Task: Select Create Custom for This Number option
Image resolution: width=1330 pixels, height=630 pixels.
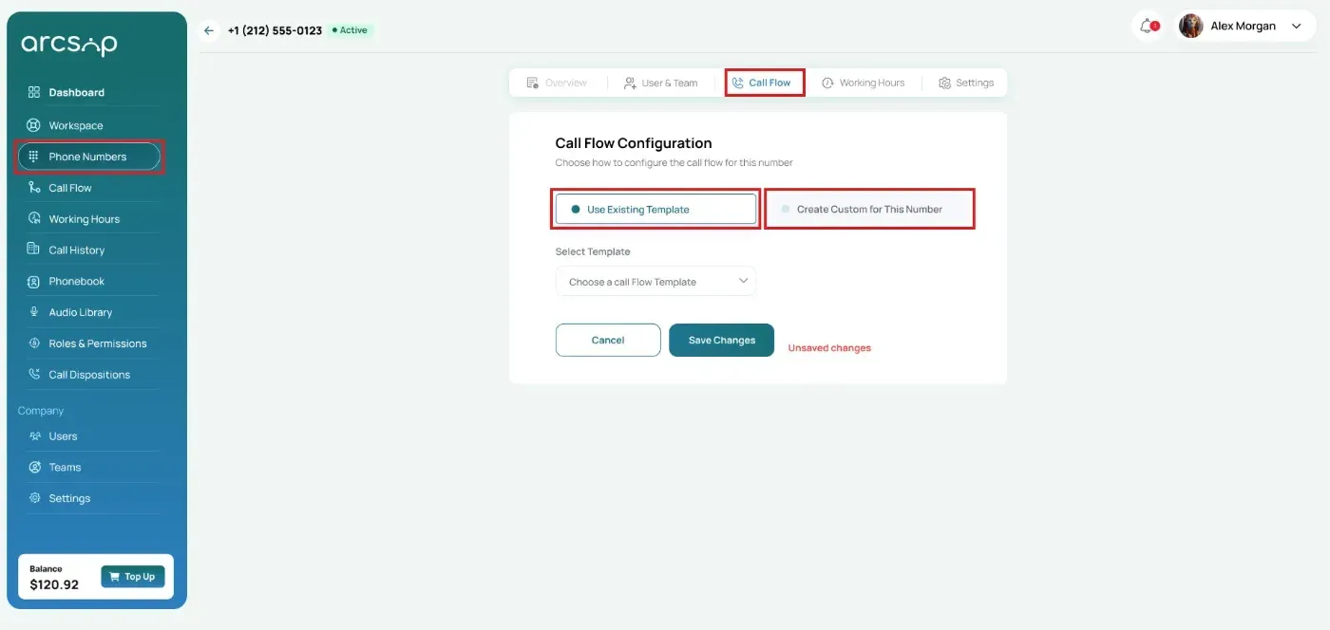Action: (869, 209)
